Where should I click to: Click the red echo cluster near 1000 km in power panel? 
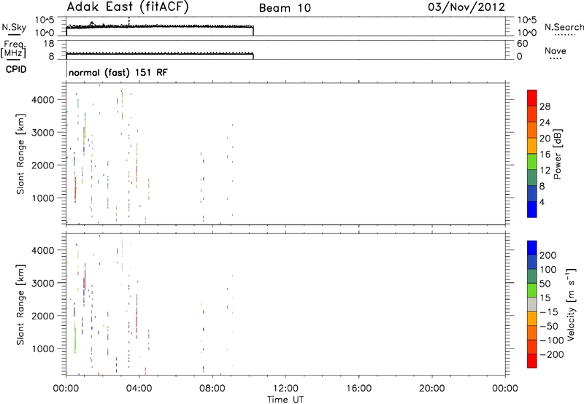75,190
